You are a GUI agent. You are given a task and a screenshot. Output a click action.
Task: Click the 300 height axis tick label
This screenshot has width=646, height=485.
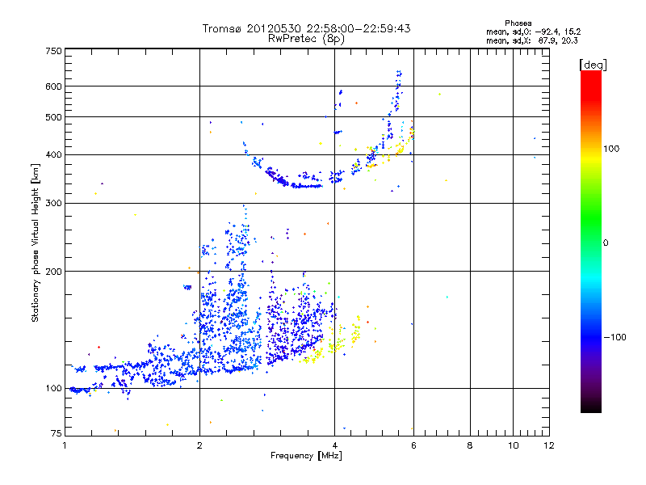point(53,204)
